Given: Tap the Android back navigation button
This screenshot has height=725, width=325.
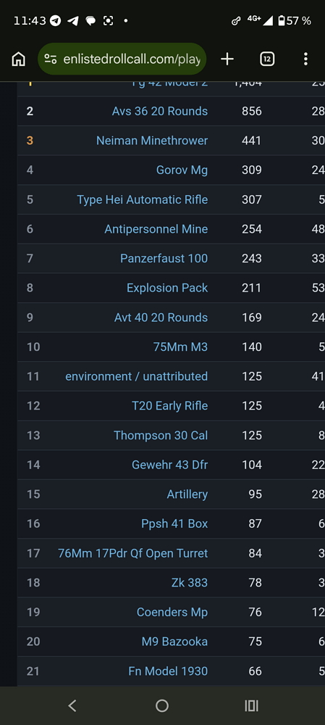Looking at the screenshot, I should coord(72,705).
